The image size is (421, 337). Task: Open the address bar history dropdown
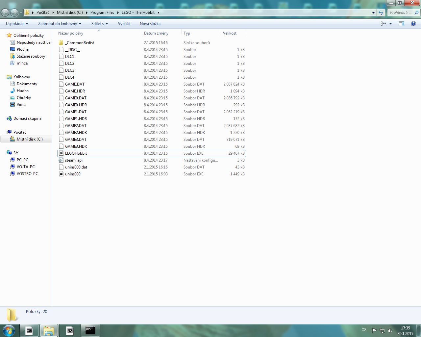(x=373, y=13)
